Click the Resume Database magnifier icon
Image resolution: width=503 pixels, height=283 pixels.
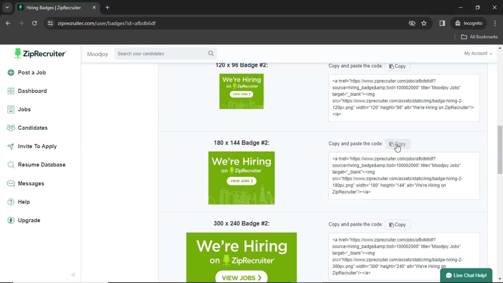11,165
